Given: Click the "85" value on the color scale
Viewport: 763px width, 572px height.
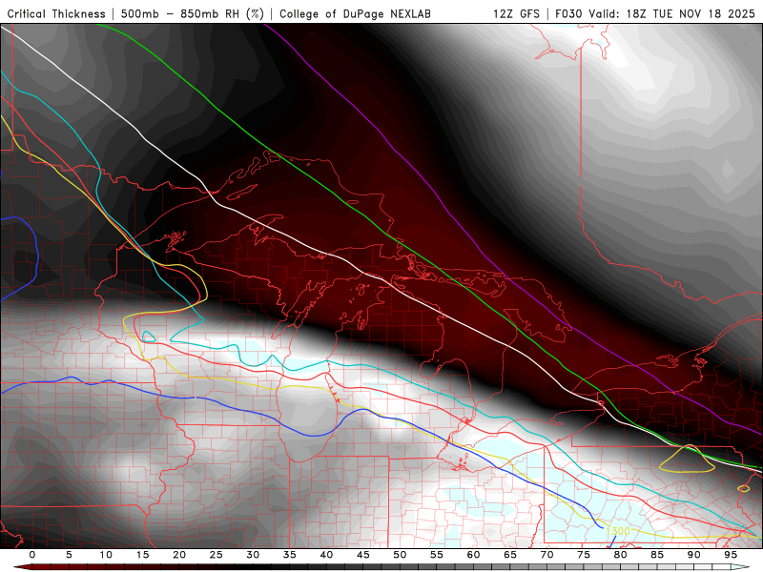Looking at the screenshot, I should coord(657,555).
